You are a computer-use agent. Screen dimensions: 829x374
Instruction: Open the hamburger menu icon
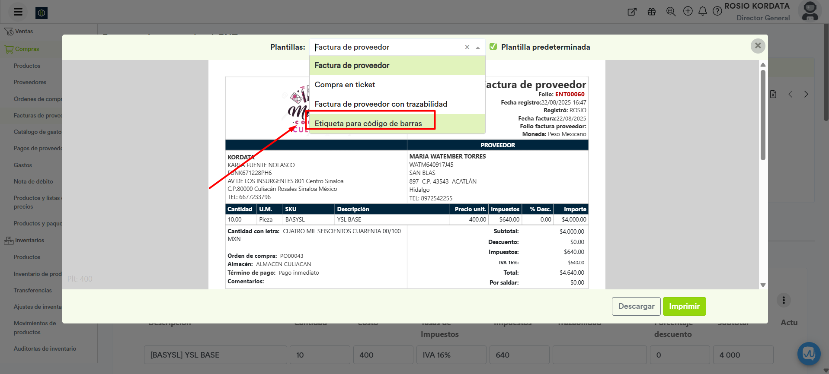coord(18,12)
